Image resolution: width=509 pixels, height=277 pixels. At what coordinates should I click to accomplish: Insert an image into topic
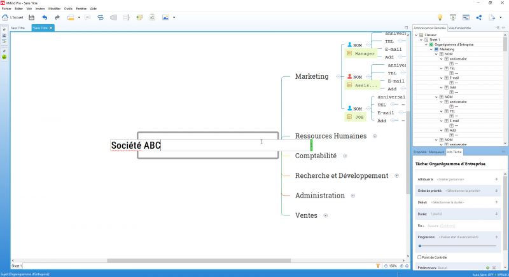coord(165,18)
